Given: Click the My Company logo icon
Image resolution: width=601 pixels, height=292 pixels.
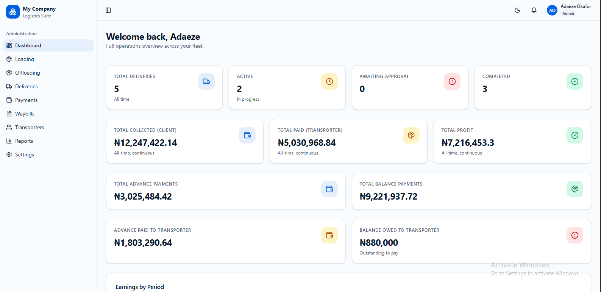Looking at the screenshot, I should point(13,12).
